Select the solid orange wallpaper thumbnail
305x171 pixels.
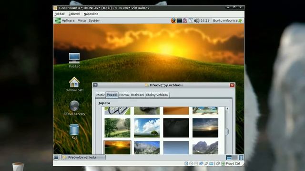tap(176, 111)
